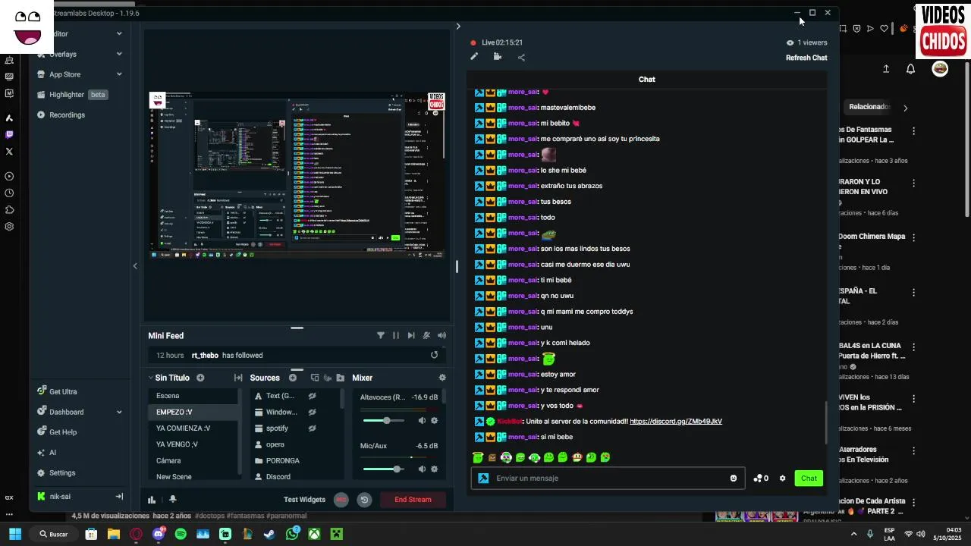Toggle visibility of the spotify source
Screen dimensions: 971x546
point(312,428)
